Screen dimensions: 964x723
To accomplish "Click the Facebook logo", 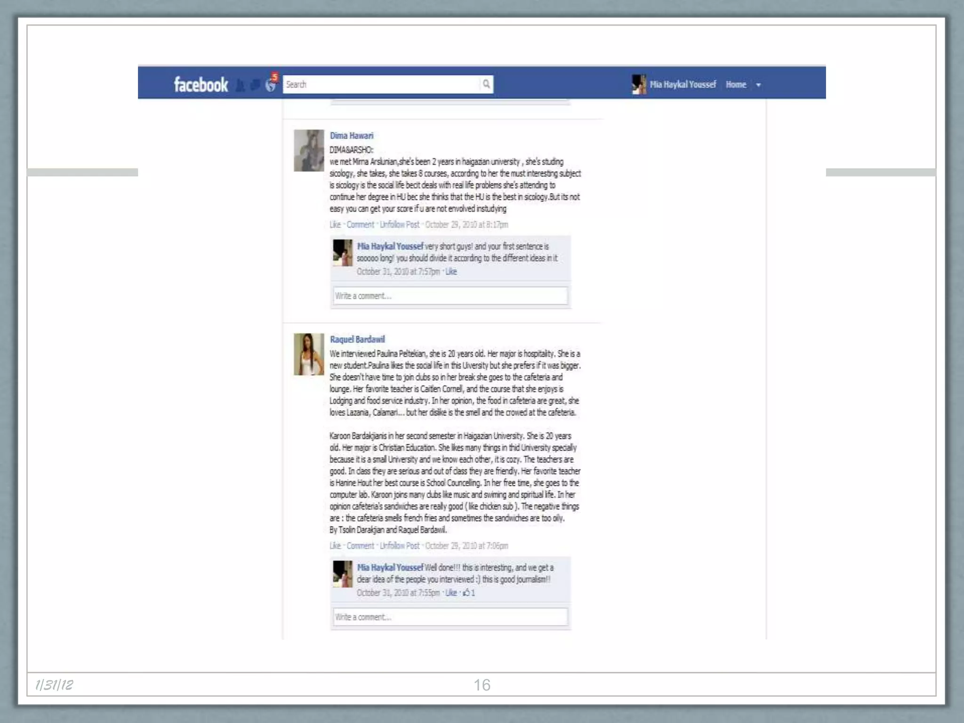I will pyautogui.click(x=201, y=85).
